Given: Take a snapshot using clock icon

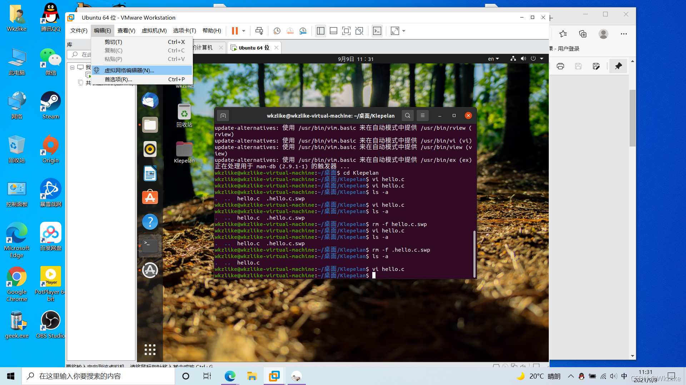Looking at the screenshot, I should click(x=277, y=31).
